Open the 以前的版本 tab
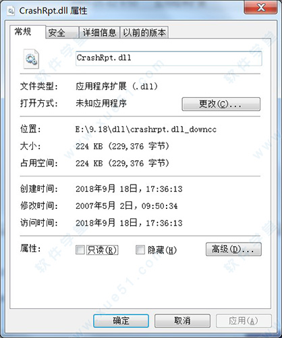This screenshot has height=338, width=282. pos(144,32)
